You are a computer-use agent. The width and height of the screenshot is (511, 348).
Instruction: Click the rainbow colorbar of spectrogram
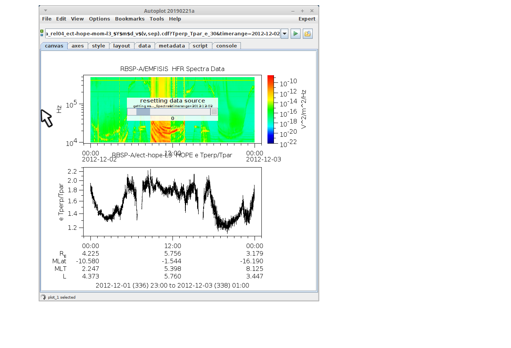tap(271, 109)
